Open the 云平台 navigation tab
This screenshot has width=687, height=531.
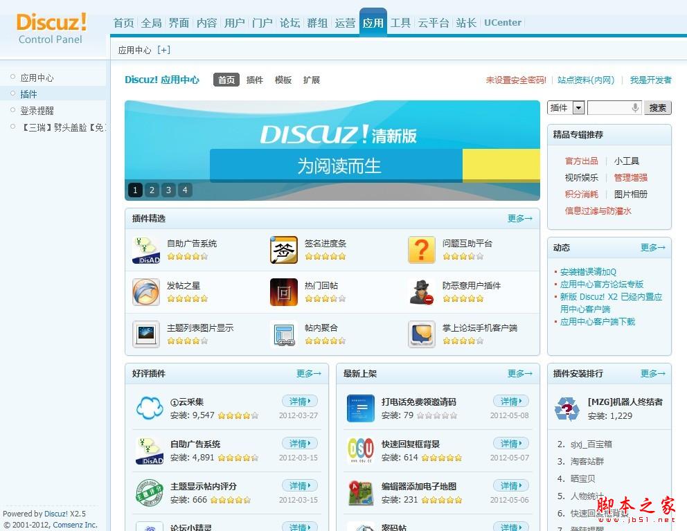tap(432, 22)
